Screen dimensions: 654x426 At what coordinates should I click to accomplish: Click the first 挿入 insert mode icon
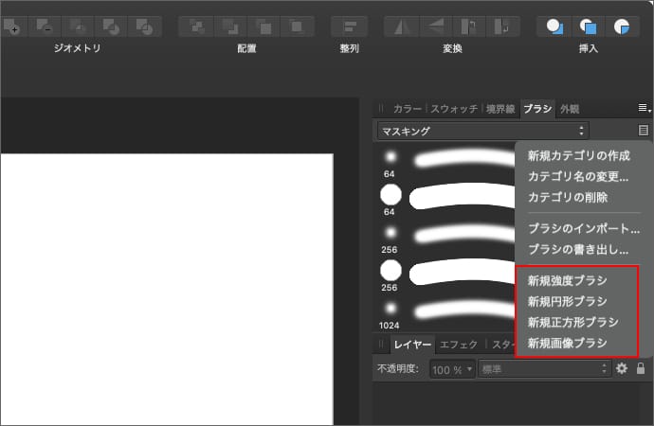point(556,26)
